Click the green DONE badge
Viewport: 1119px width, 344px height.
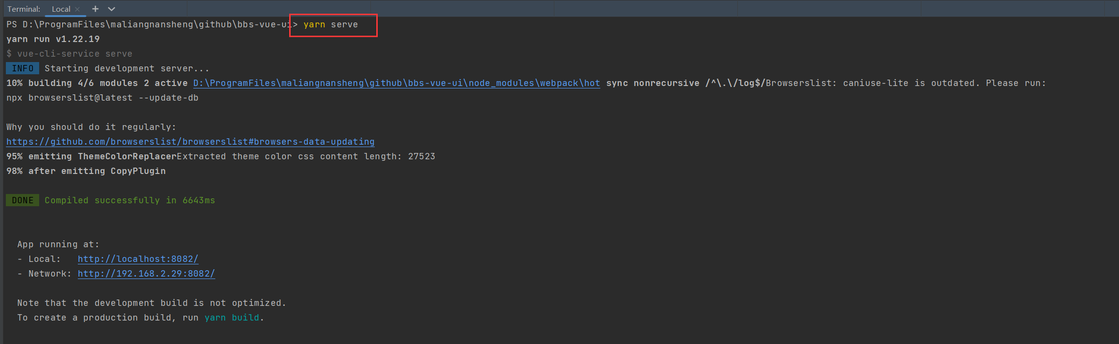coord(23,200)
